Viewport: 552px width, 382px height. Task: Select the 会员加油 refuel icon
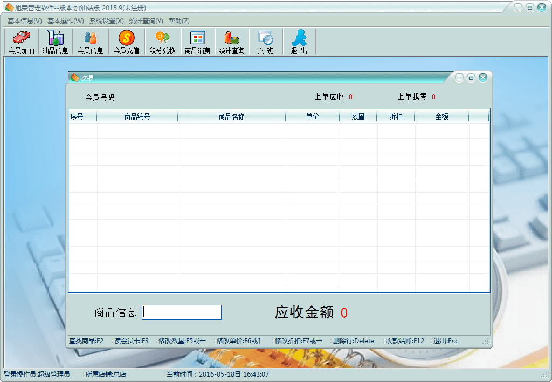21,42
